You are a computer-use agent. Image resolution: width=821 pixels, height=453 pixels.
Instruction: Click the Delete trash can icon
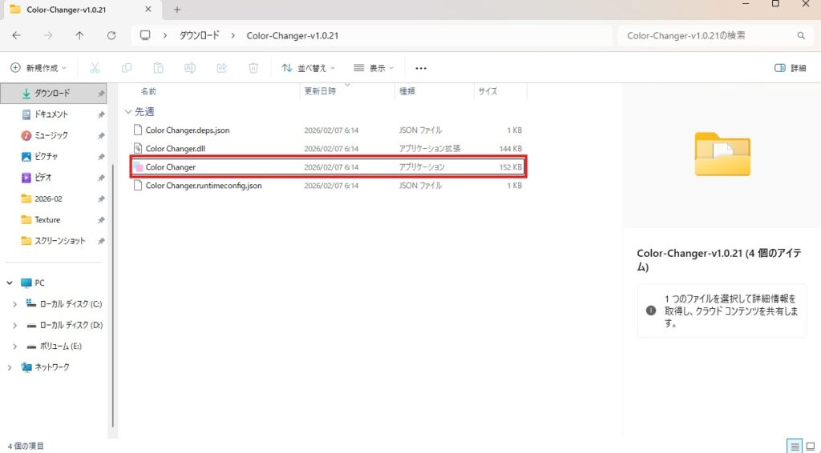(253, 68)
